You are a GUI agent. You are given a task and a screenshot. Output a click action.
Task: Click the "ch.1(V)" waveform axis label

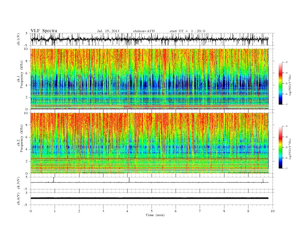(19, 39)
